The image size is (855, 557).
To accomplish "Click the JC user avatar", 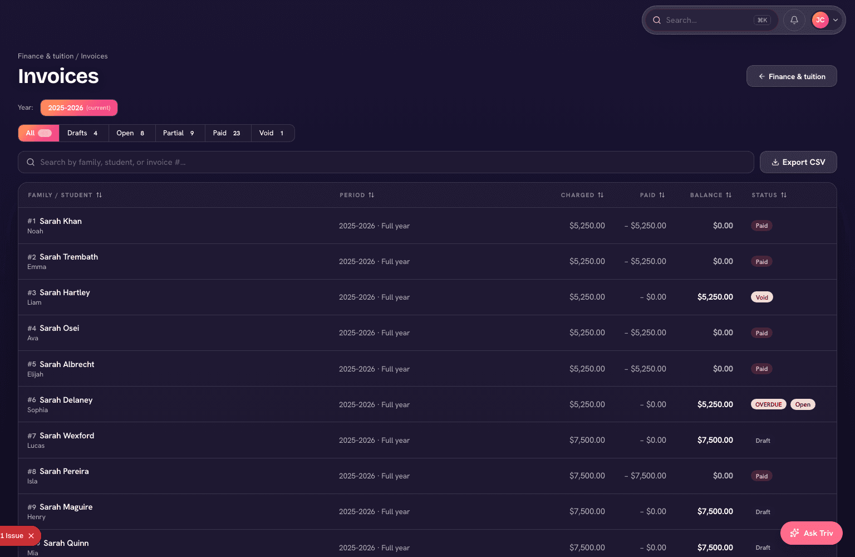I will pyautogui.click(x=820, y=20).
